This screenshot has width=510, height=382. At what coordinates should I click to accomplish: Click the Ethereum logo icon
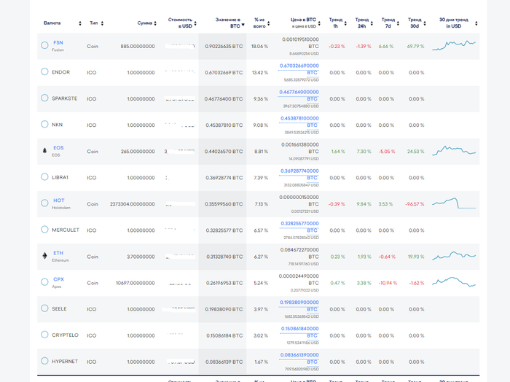tap(44, 256)
